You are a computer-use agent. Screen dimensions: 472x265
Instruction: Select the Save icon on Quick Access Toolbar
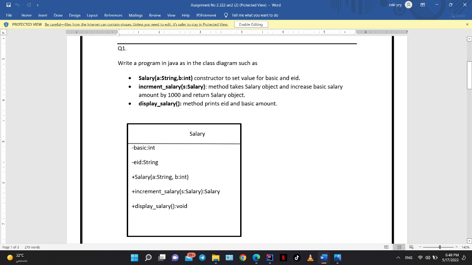point(9,5)
